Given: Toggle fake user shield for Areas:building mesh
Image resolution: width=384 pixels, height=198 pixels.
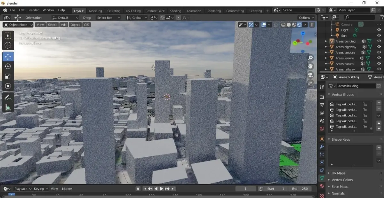Looking at the screenshot, I should click(x=379, y=86).
